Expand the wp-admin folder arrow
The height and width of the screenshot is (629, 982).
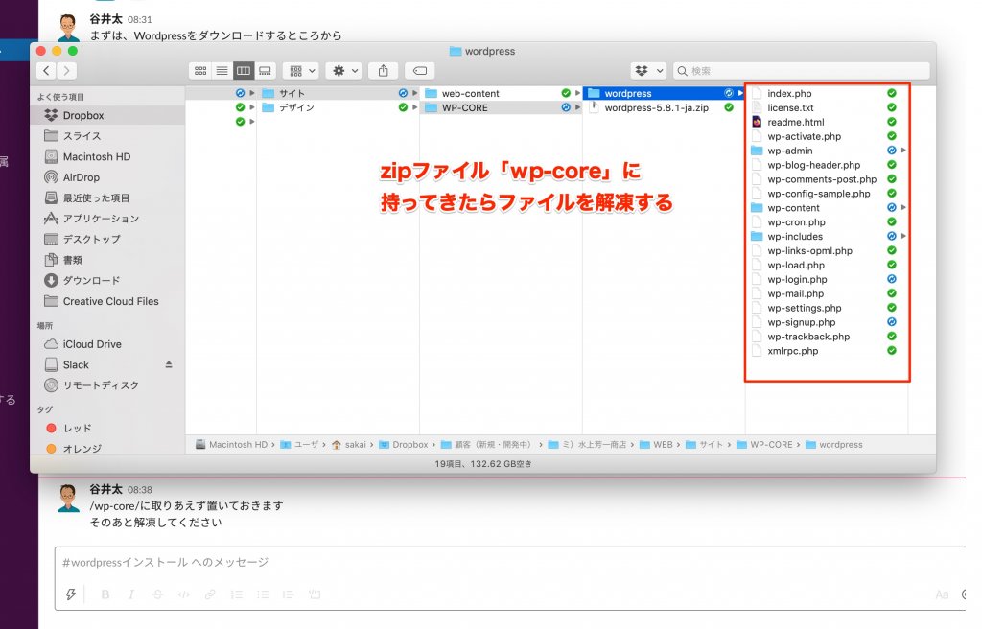pyautogui.click(x=903, y=151)
